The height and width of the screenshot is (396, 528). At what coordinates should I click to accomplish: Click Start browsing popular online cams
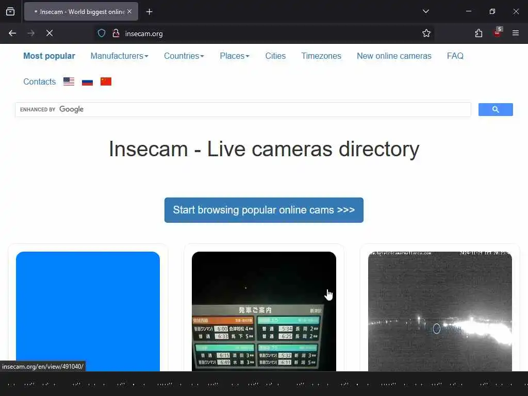(x=264, y=210)
